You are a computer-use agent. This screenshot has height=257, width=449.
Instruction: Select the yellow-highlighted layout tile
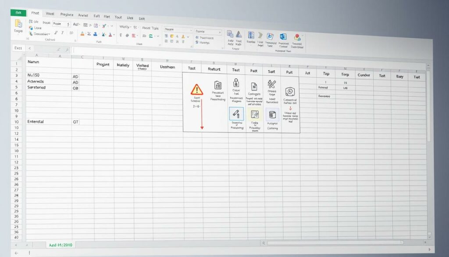click(x=255, y=115)
